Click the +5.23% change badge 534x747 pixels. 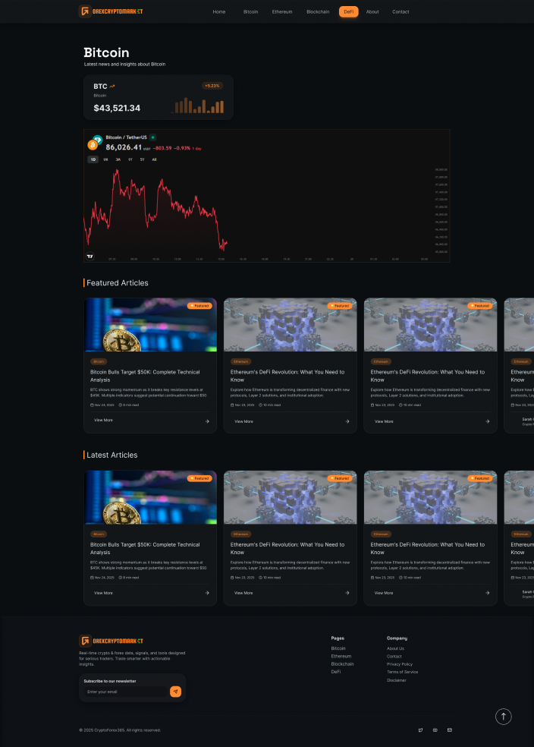click(x=212, y=86)
